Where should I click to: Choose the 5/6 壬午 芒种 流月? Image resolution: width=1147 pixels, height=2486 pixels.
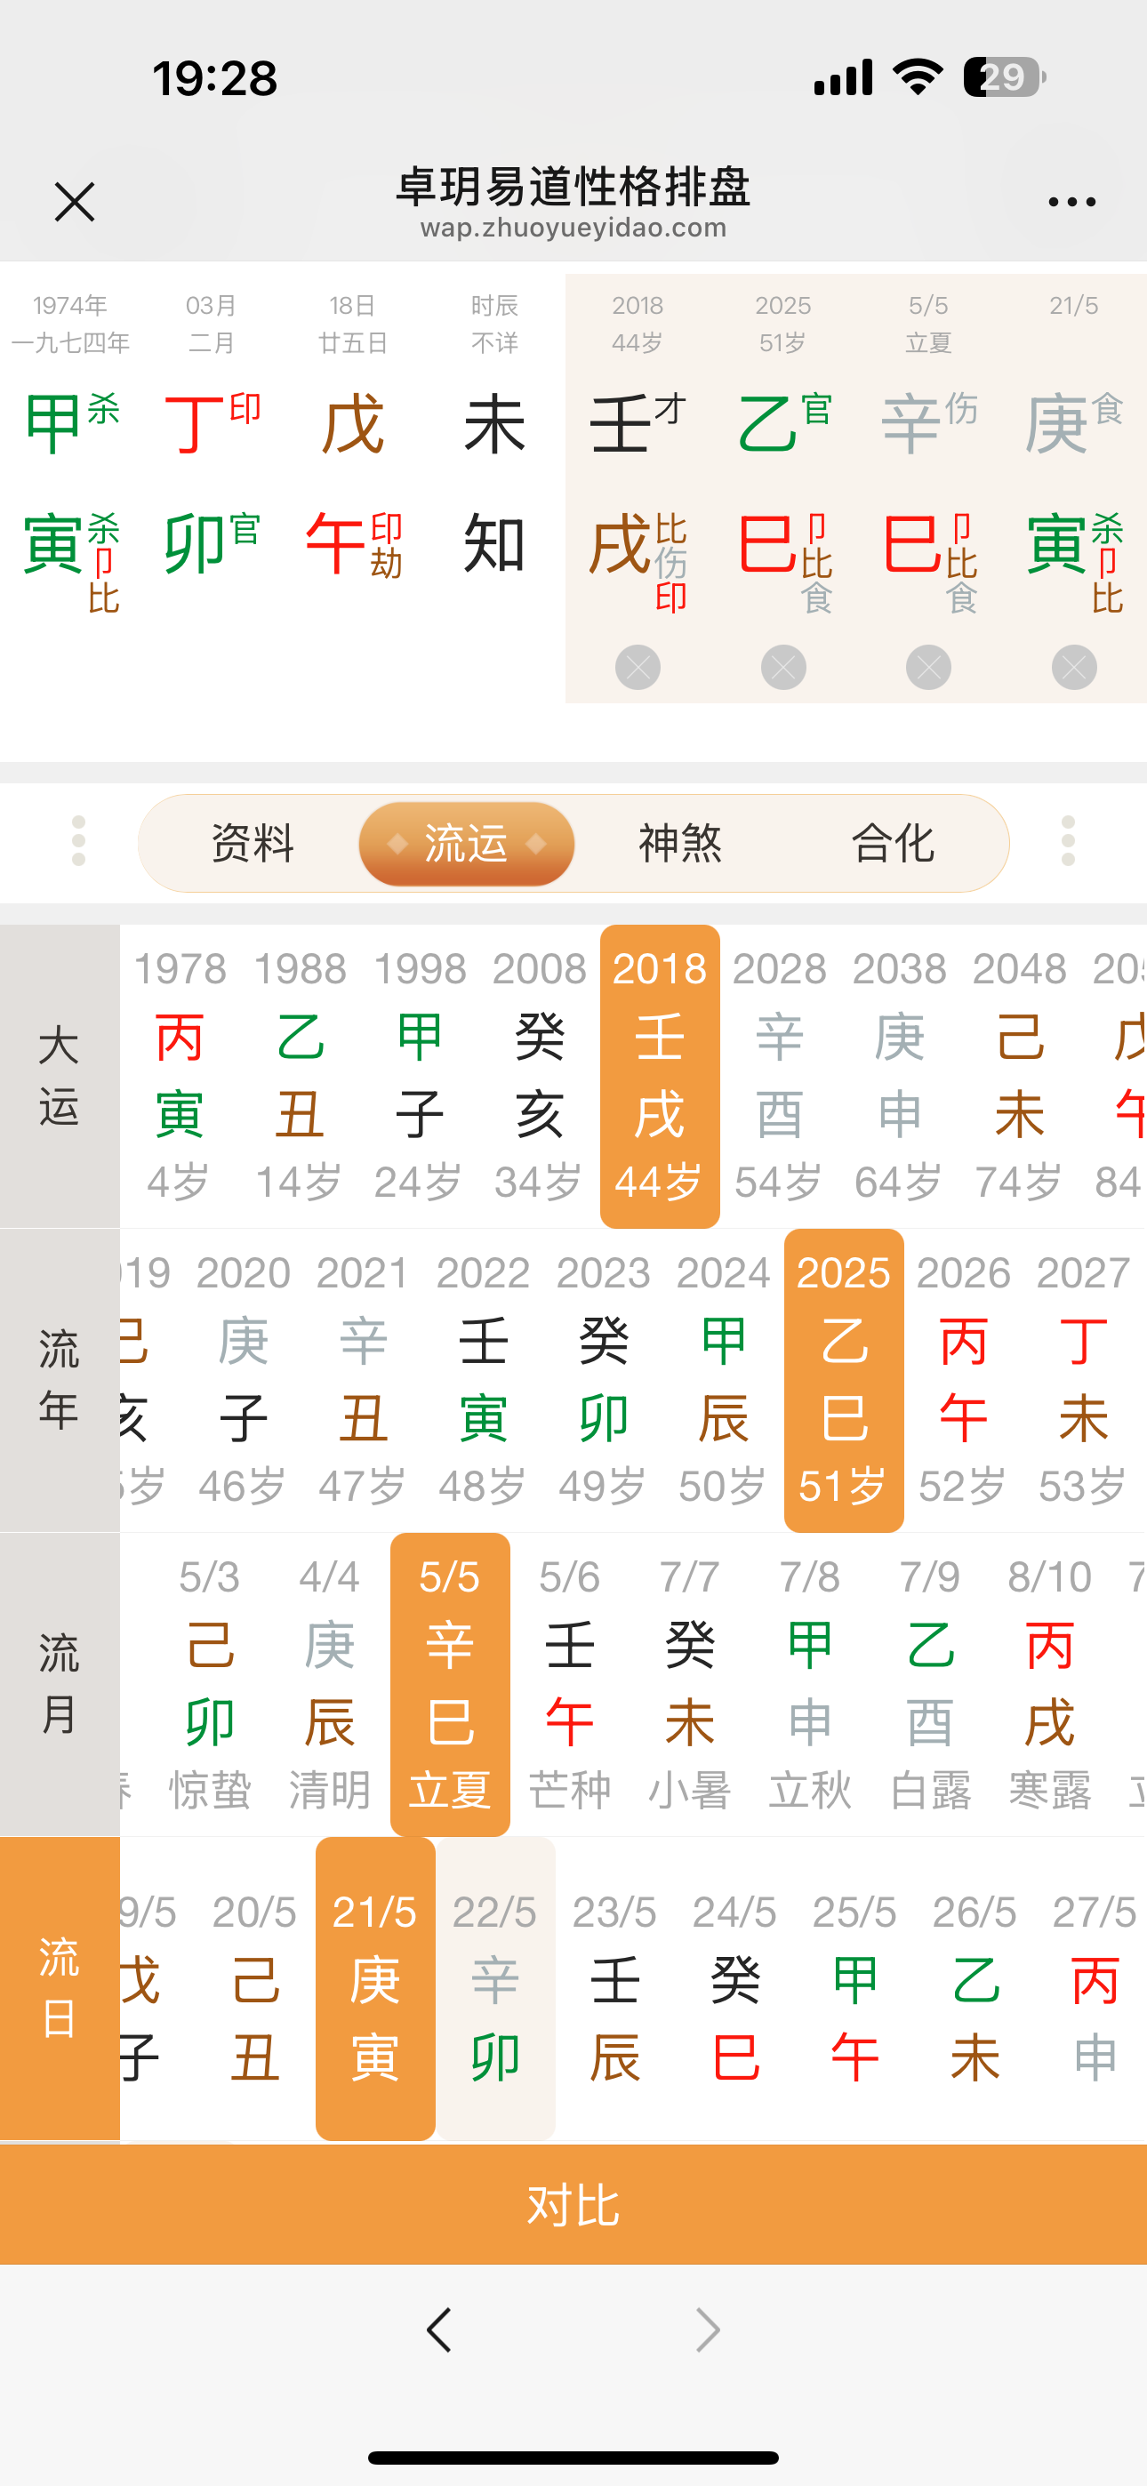tap(569, 1683)
